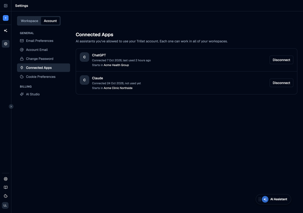Click the Acme Health Group workspace text

116,65
